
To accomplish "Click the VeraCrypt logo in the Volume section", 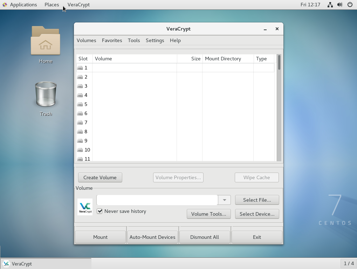I will click(x=85, y=207).
